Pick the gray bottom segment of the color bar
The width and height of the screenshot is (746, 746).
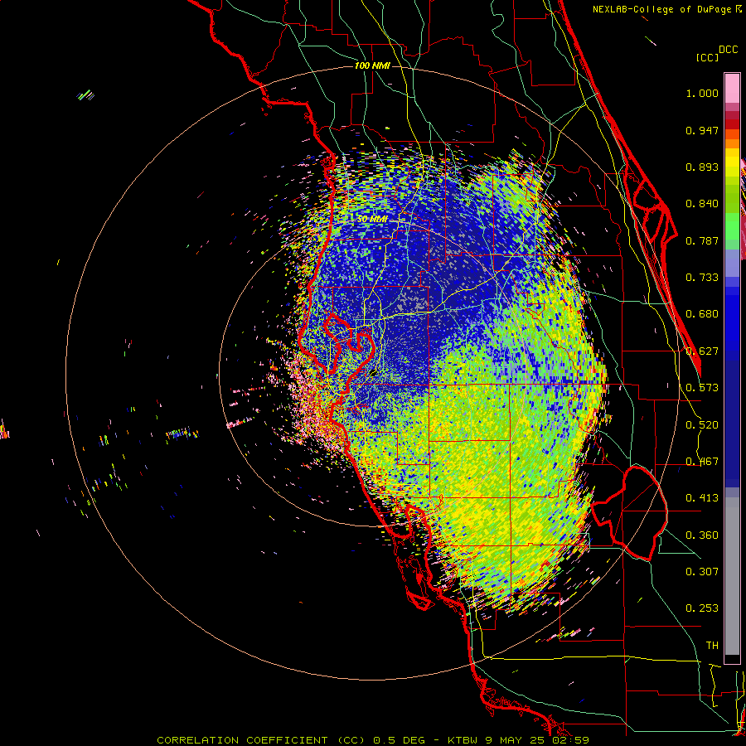point(732,576)
